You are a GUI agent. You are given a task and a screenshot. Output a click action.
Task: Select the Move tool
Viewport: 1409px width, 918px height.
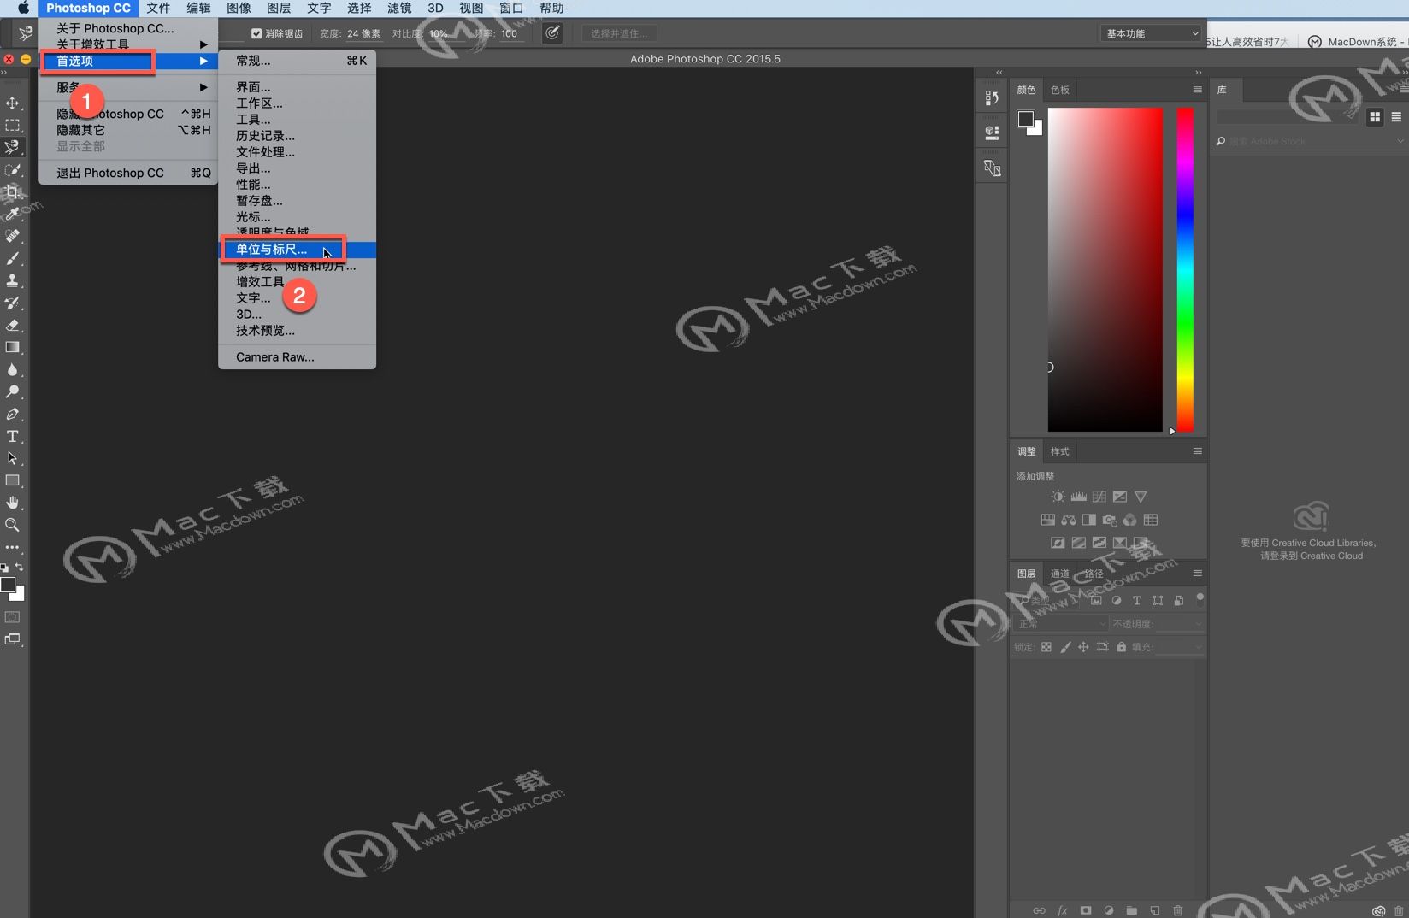click(x=12, y=103)
